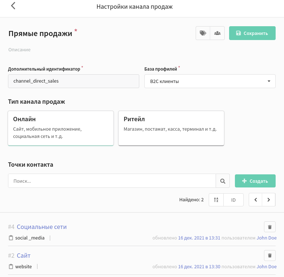Viewport: 284px width, 277px height.
Task: Open the user groups icon button
Action: point(217,33)
